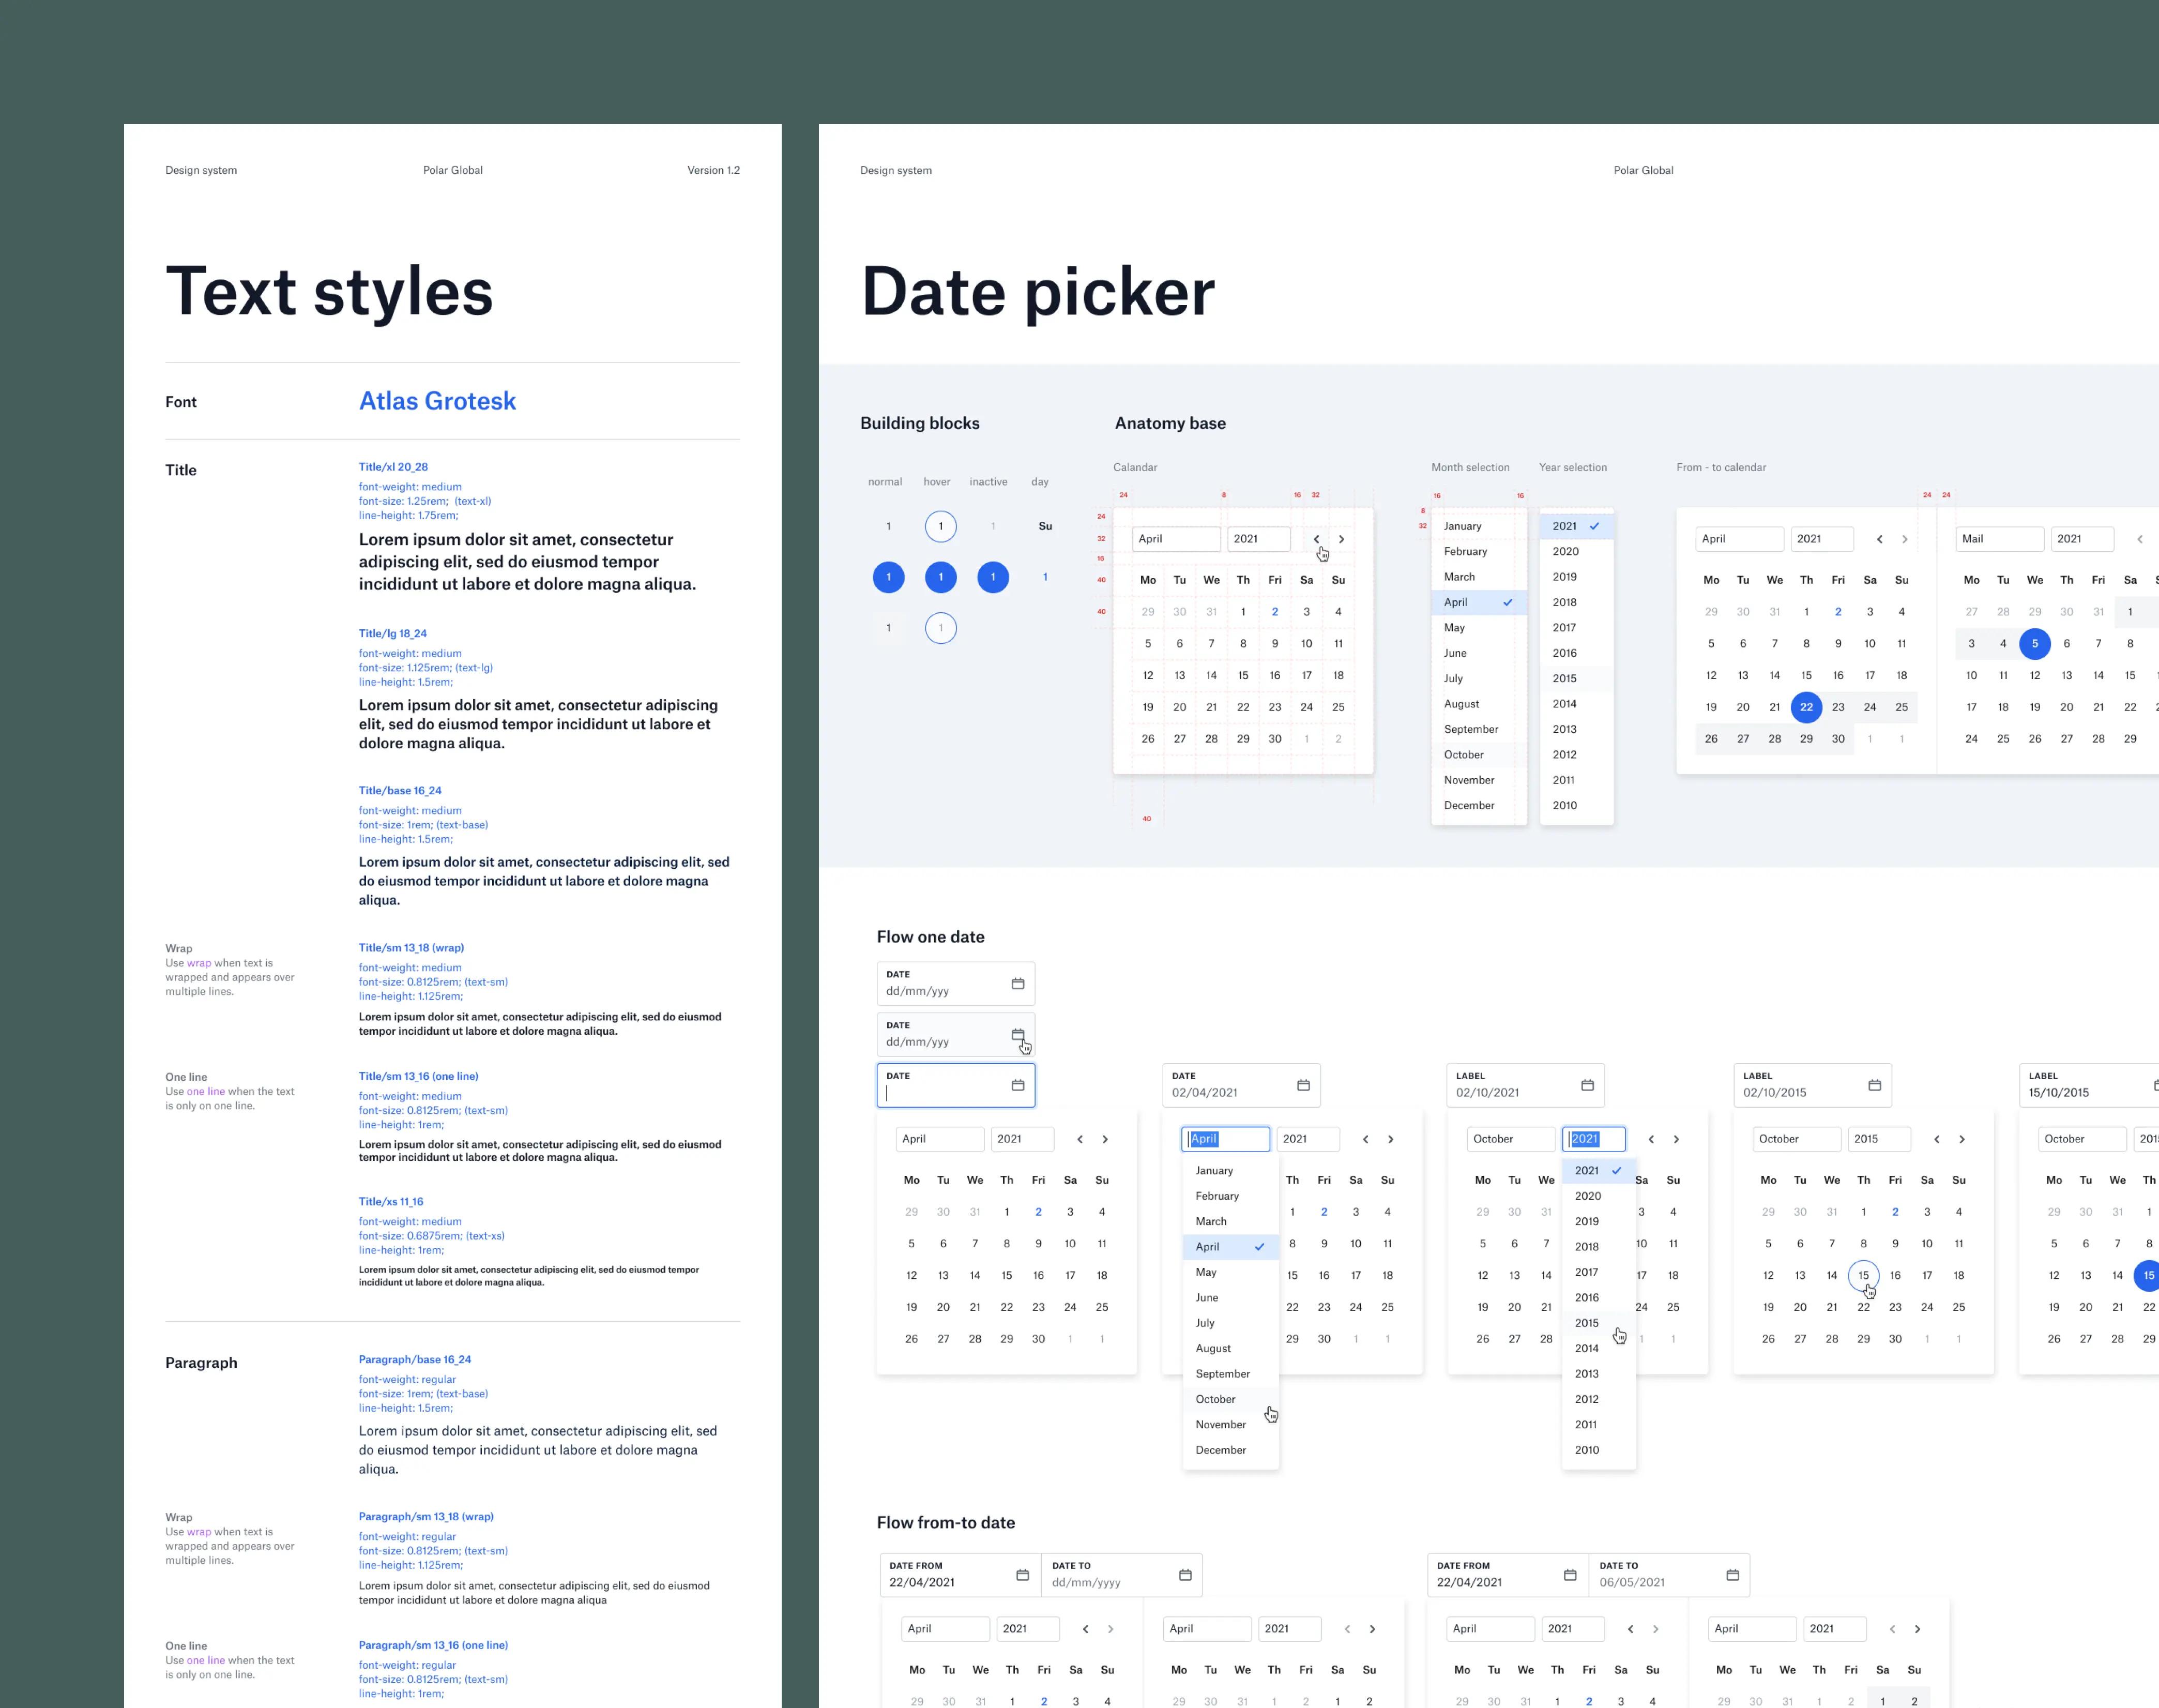Image resolution: width=2159 pixels, height=1708 pixels.
Task: Click calendar icon in DATE TO dd/mm/yyyy field
Action: point(1184,1575)
